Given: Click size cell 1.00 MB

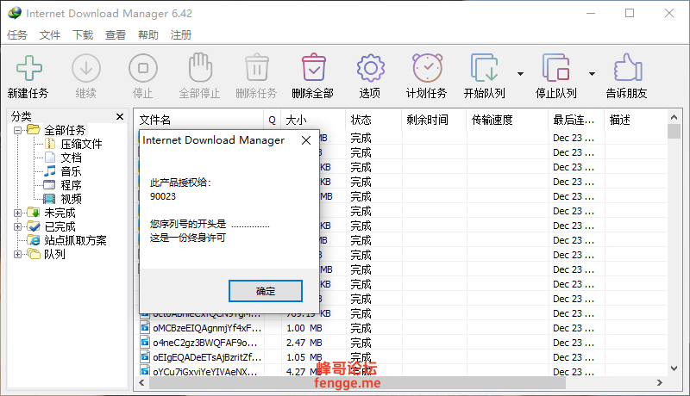Looking at the screenshot, I should [304, 328].
